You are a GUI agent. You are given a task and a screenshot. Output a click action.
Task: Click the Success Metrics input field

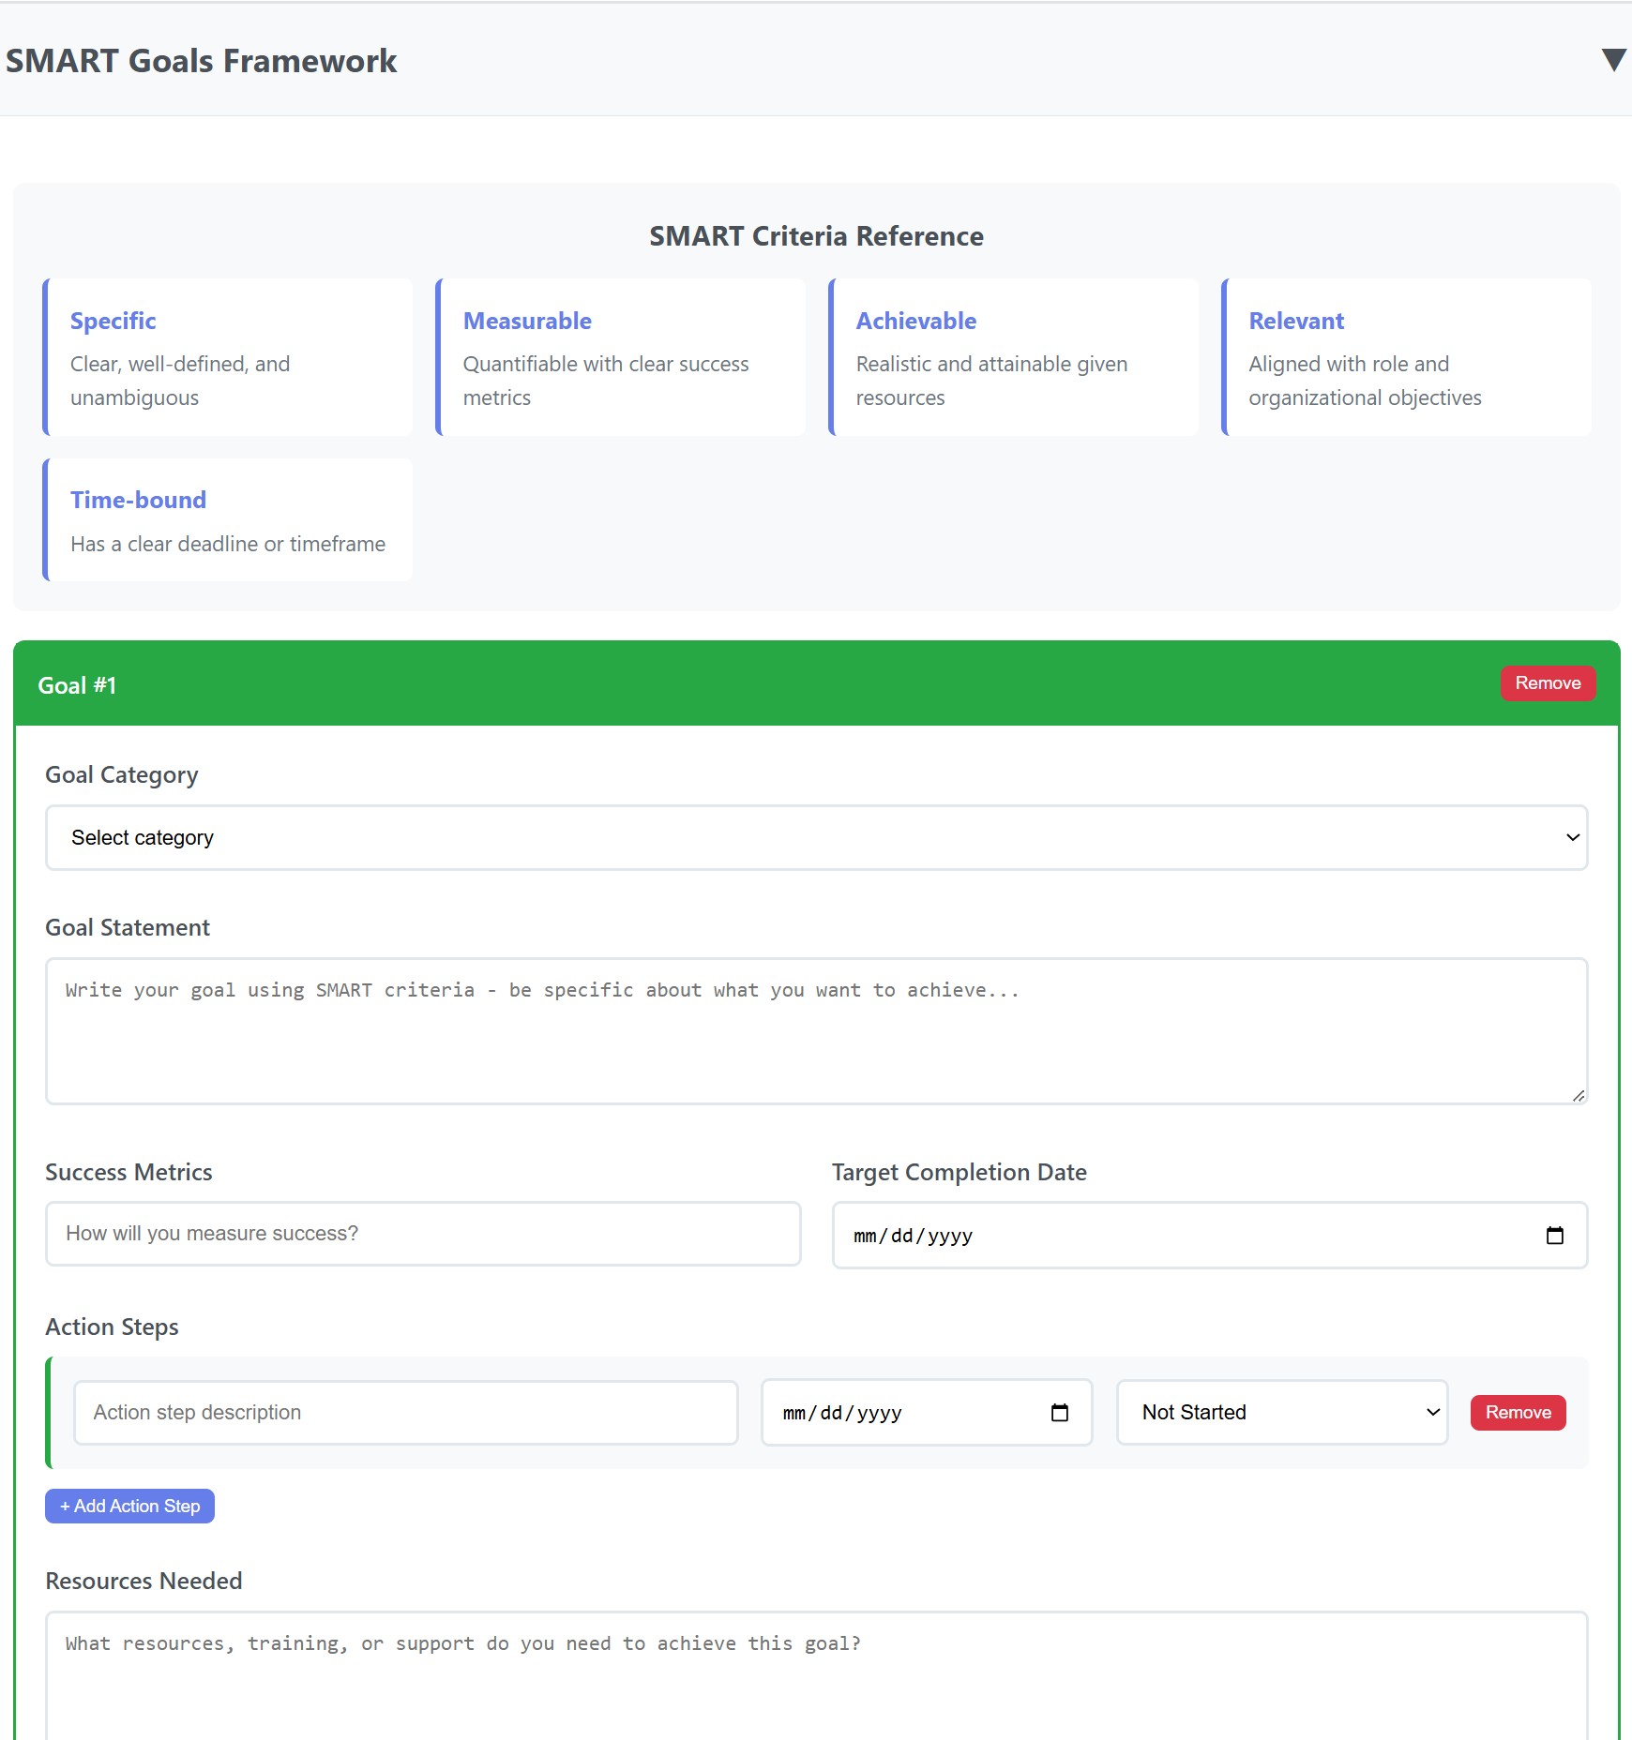tap(422, 1233)
